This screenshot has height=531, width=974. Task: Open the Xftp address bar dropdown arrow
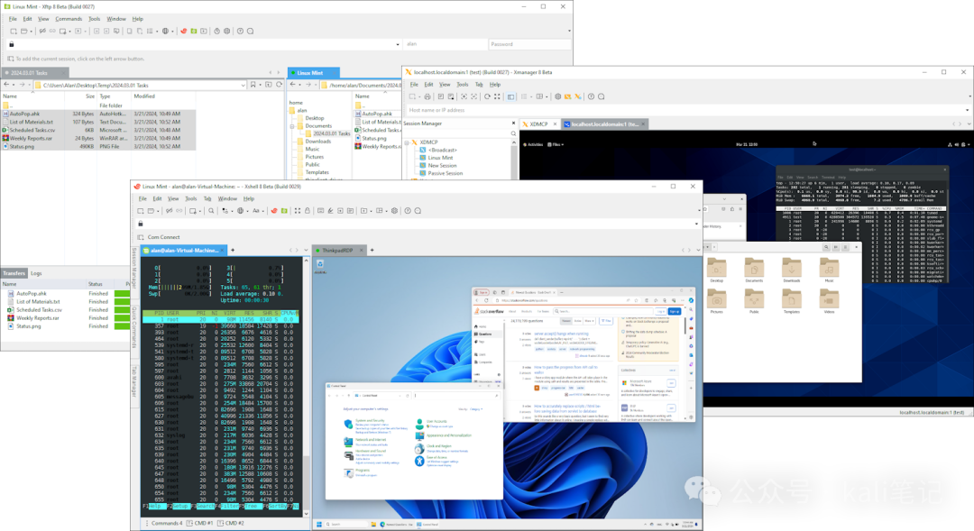tap(398, 45)
